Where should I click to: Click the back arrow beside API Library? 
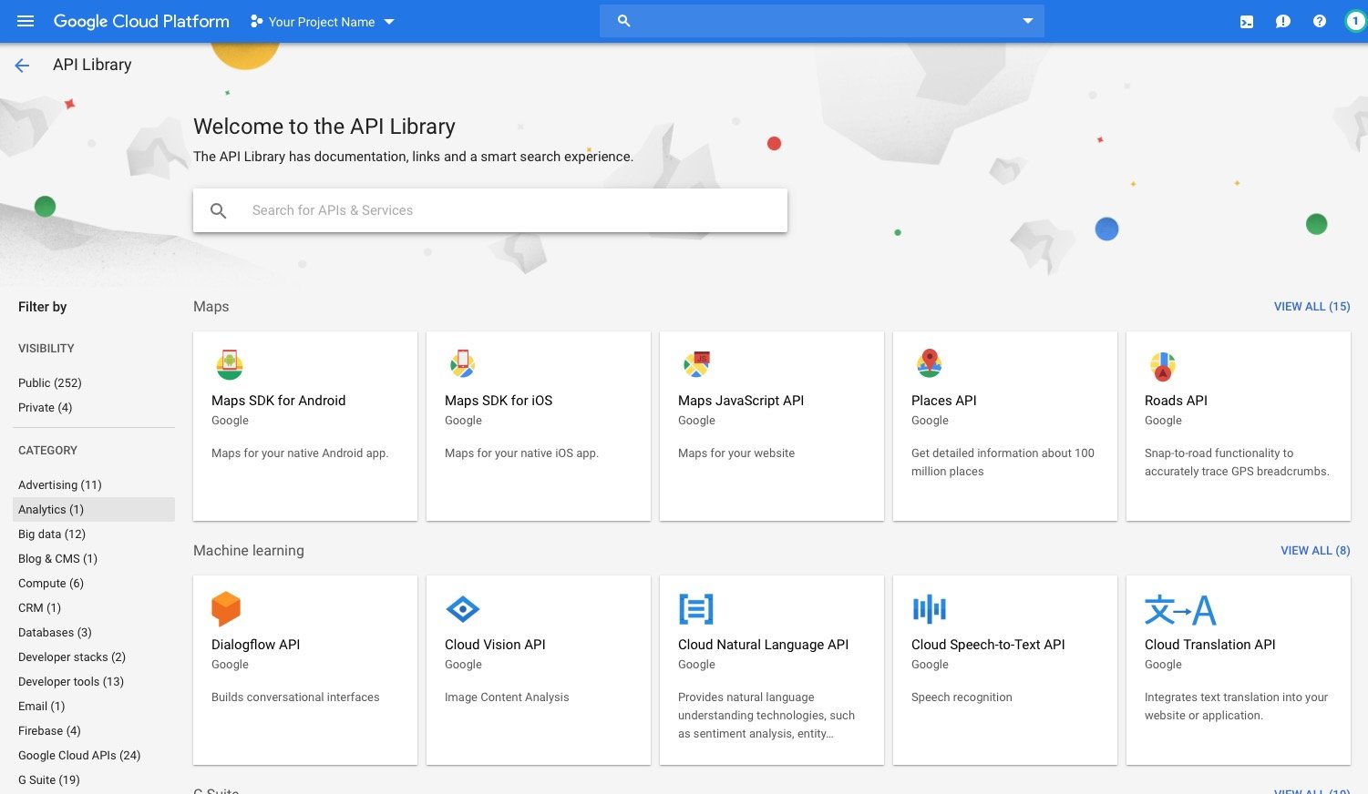click(22, 66)
